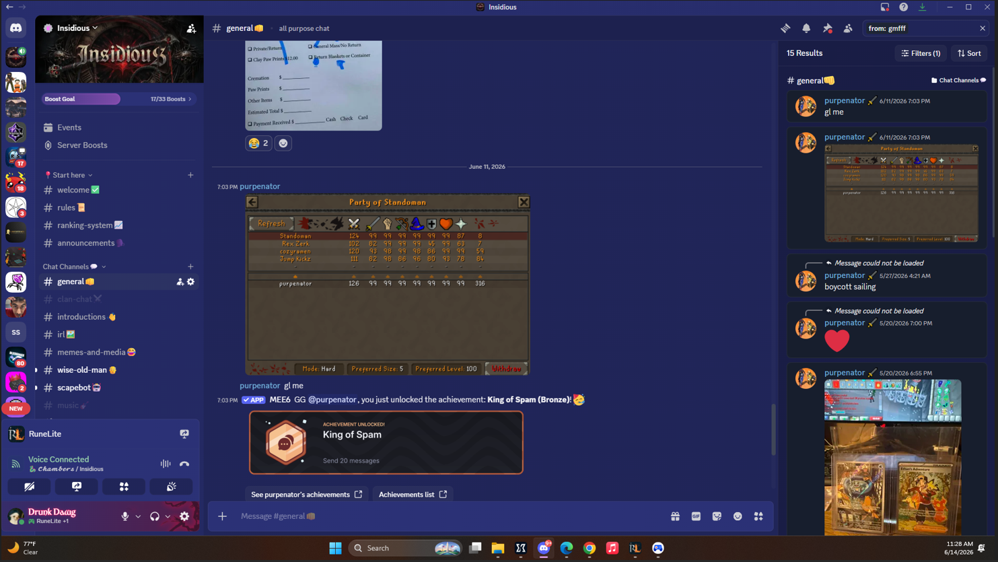998x562 pixels.
Task: Show pinned messages
Action: 827,28
